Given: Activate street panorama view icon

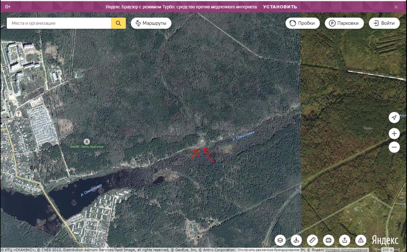Looking at the screenshot, I should [x=297, y=240].
